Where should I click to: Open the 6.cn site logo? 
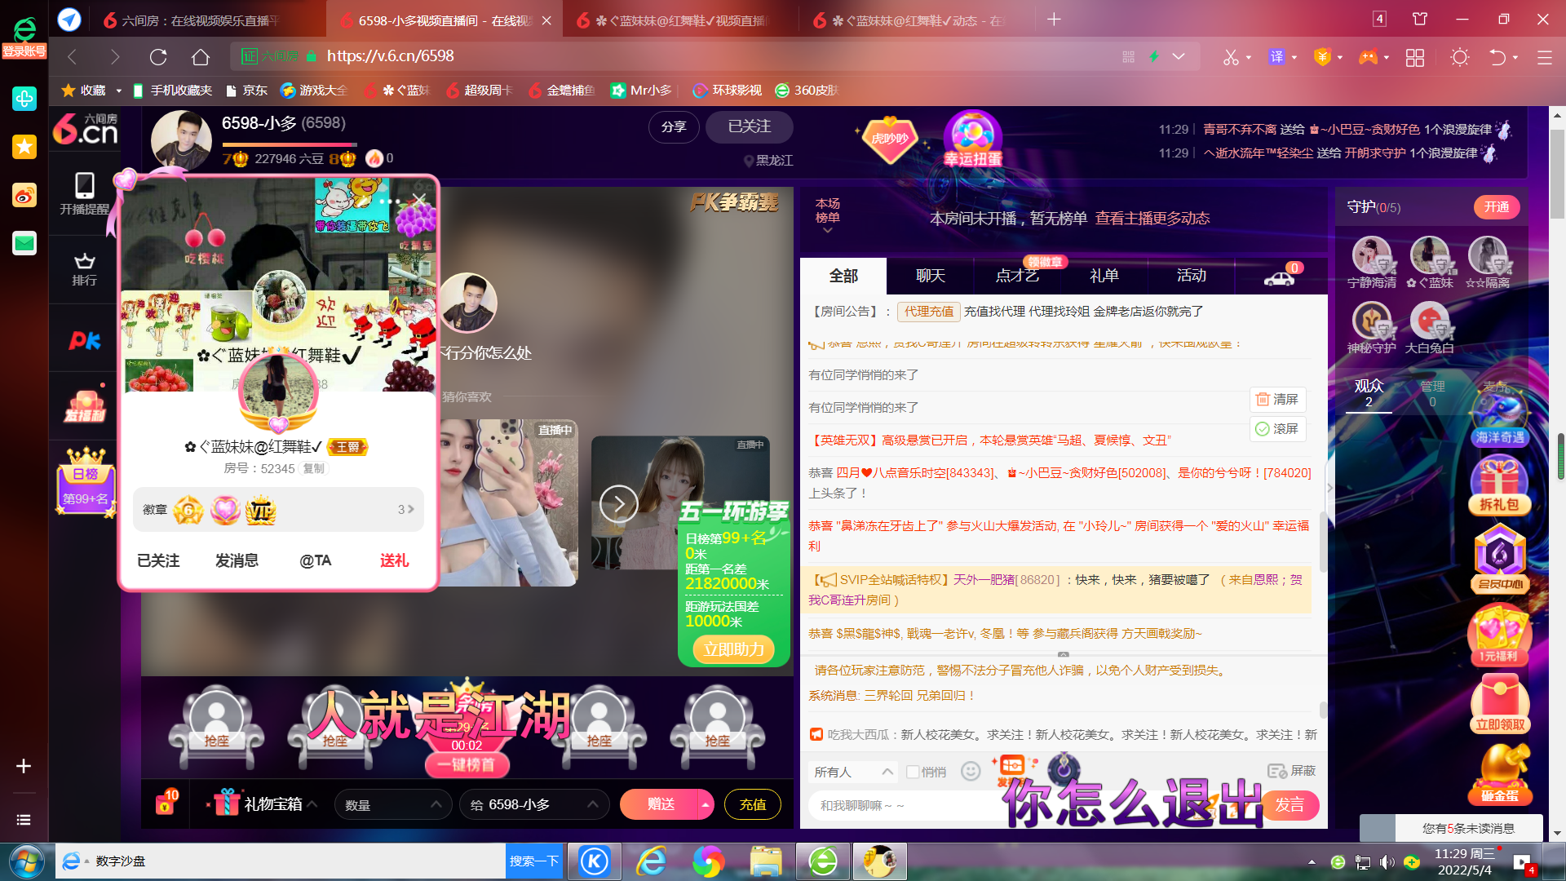pos(85,129)
